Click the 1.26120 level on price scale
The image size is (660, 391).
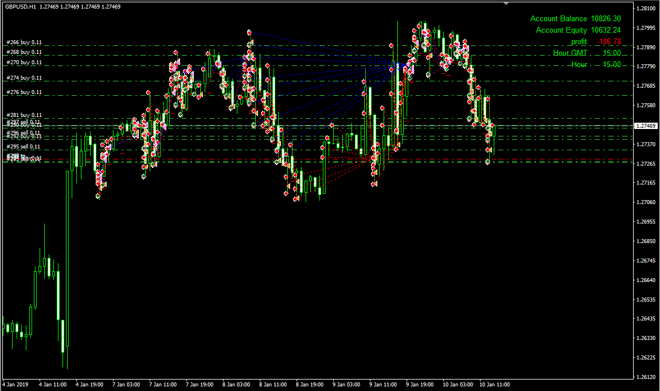point(646,377)
